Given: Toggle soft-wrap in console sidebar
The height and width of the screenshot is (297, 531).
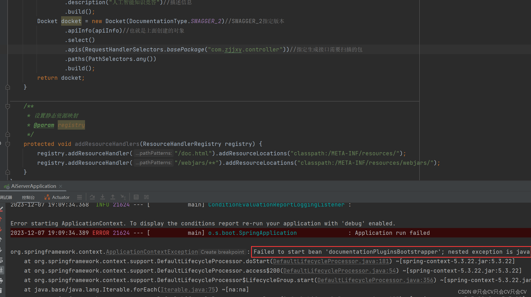Looking at the screenshot, I should pyautogui.click(x=2, y=260).
